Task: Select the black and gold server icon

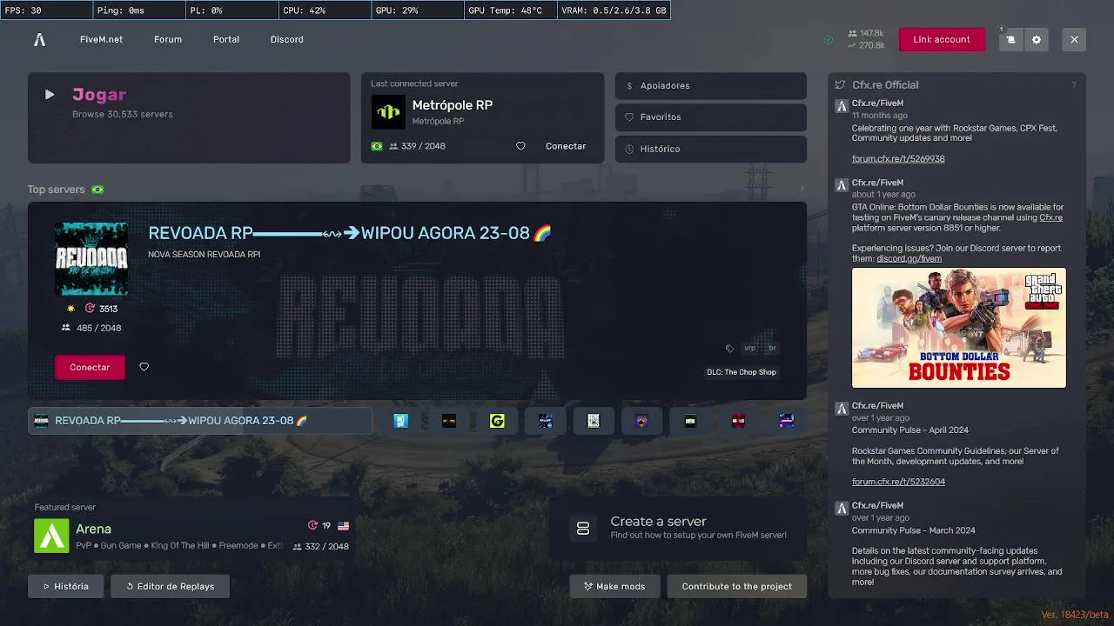Action: 449,421
